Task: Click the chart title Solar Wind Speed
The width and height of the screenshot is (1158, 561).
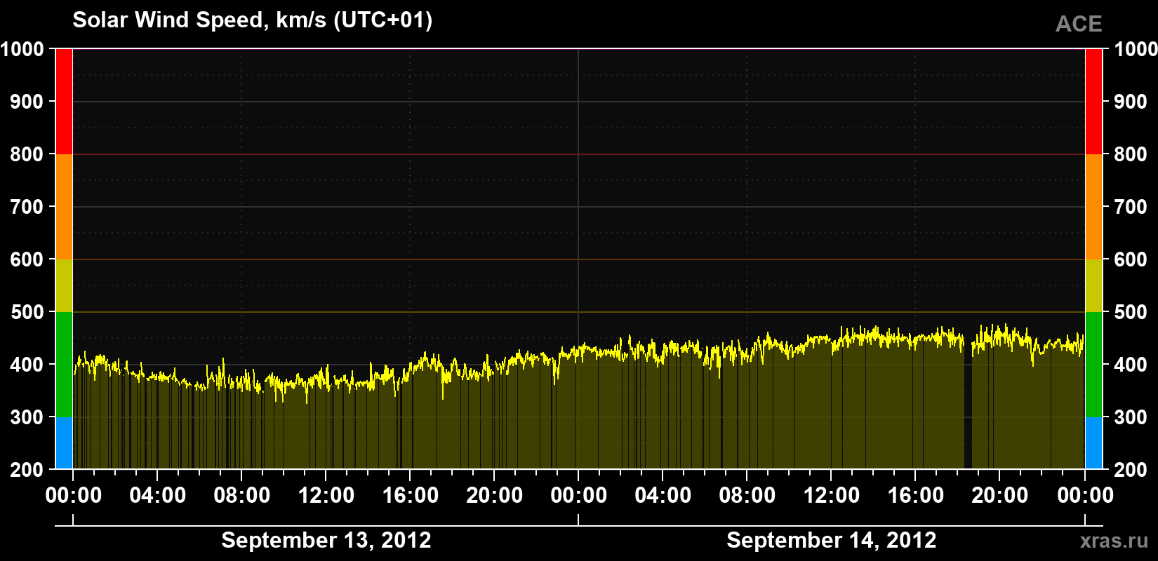Action: pyautogui.click(x=253, y=20)
